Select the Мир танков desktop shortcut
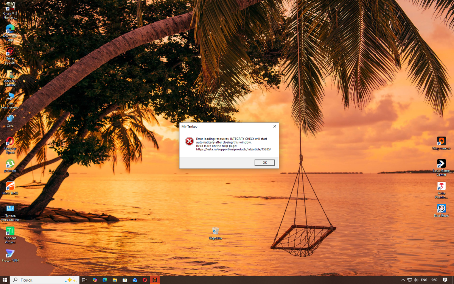 (442, 144)
